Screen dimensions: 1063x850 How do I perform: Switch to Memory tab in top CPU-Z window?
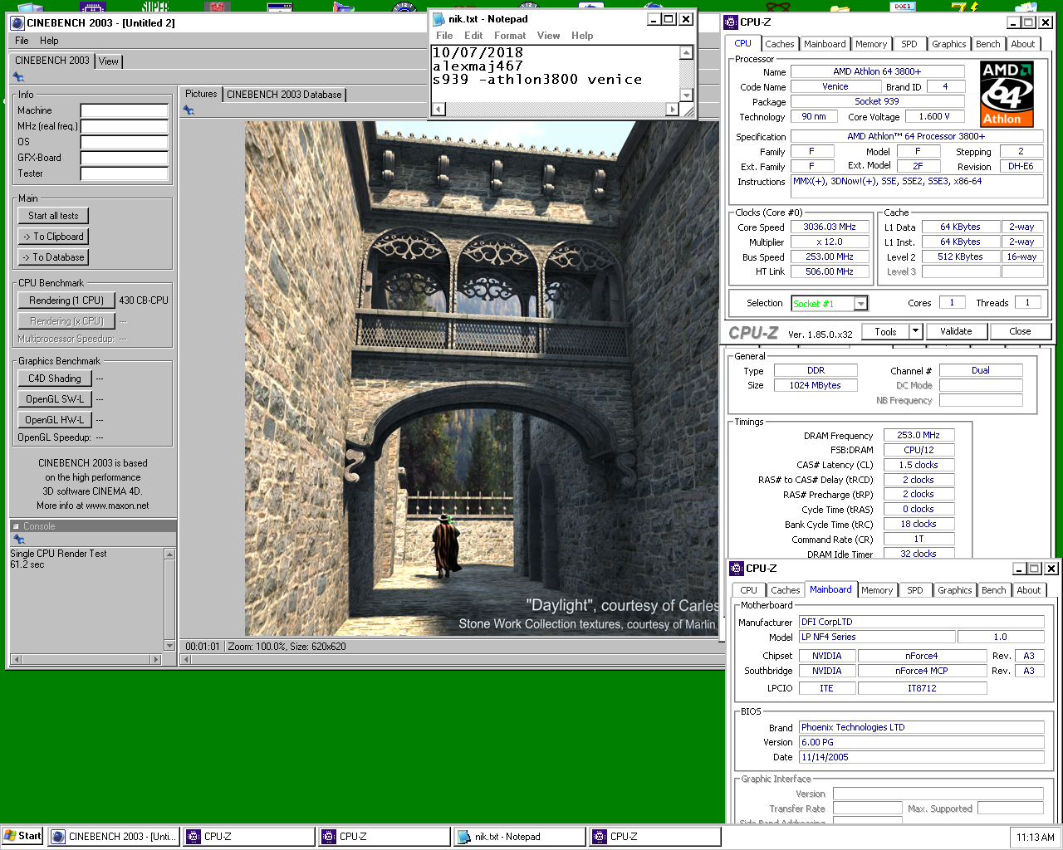871,44
